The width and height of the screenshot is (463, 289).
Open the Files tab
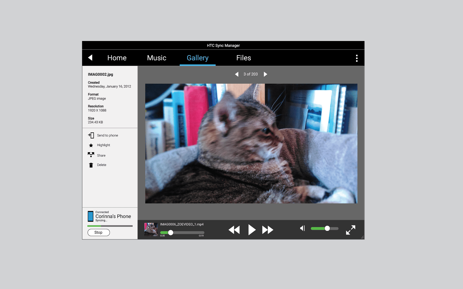point(244,58)
